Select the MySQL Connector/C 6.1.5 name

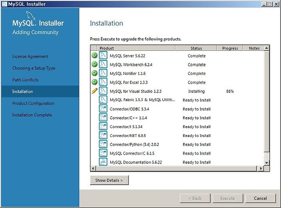(x=132, y=153)
